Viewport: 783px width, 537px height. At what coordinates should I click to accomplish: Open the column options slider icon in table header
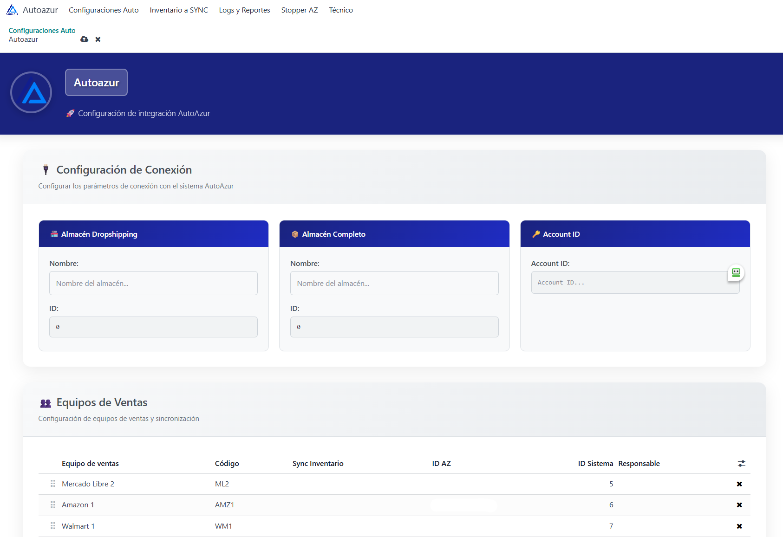(x=741, y=463)
